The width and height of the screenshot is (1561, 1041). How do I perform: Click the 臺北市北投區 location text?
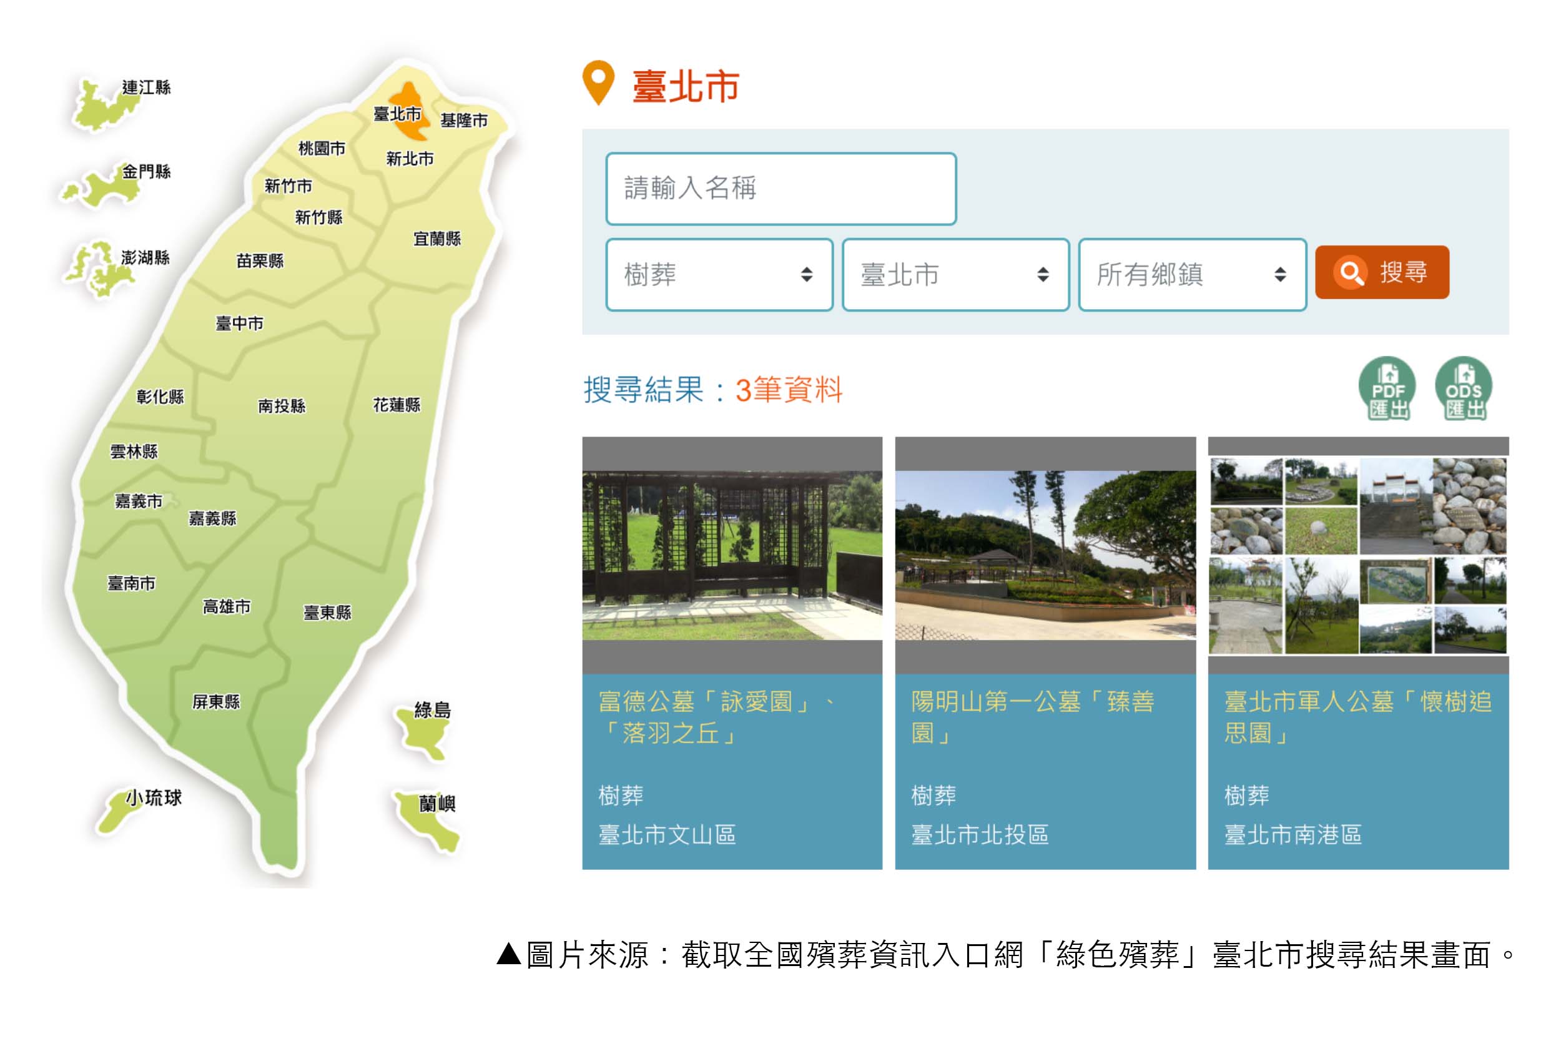[980, 834]
